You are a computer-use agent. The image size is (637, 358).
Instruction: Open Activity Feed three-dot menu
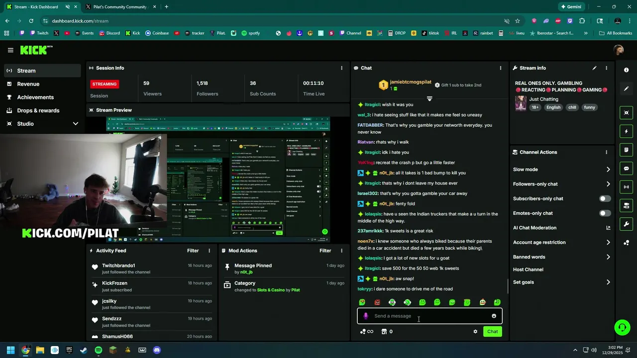tap(209, 251)
